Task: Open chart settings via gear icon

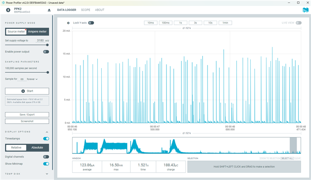Action: point(68,23)
